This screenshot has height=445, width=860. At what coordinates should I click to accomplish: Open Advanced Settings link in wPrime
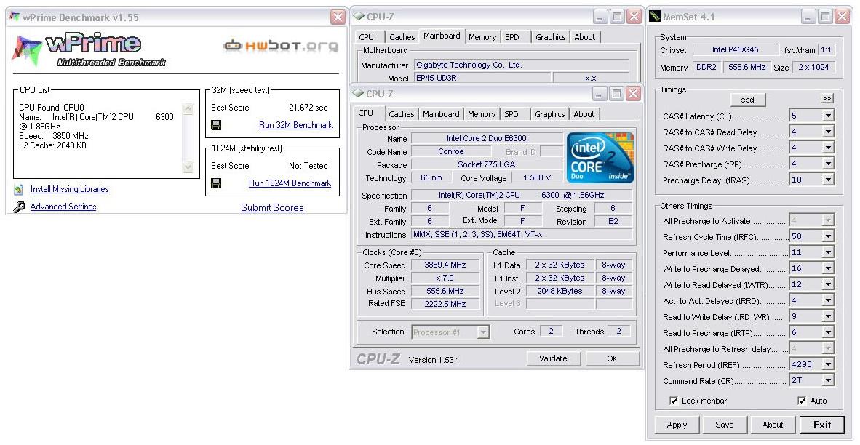63,207
